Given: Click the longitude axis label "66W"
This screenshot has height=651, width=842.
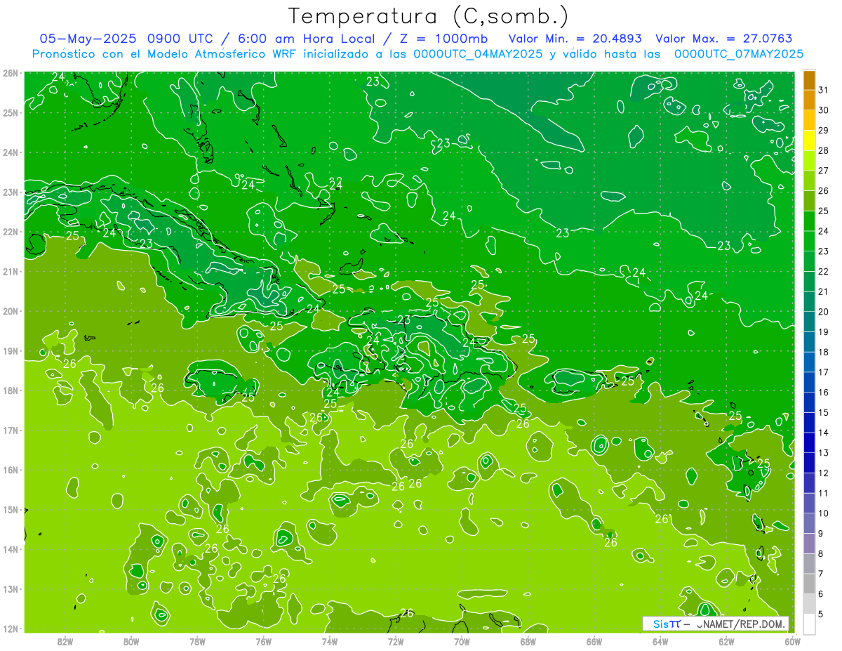Looking at the screenshot, I should pyautogui.click(x=594, y=642).
